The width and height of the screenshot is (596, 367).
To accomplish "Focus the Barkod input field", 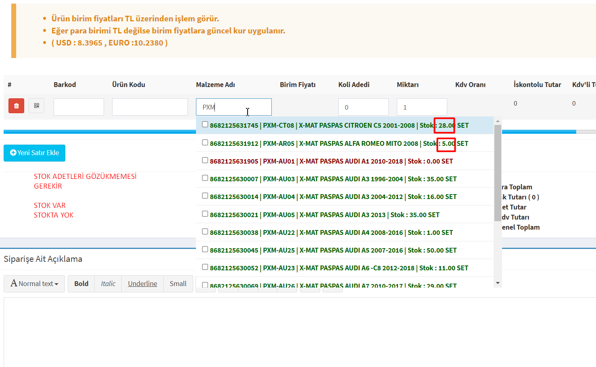I will 79,107.
